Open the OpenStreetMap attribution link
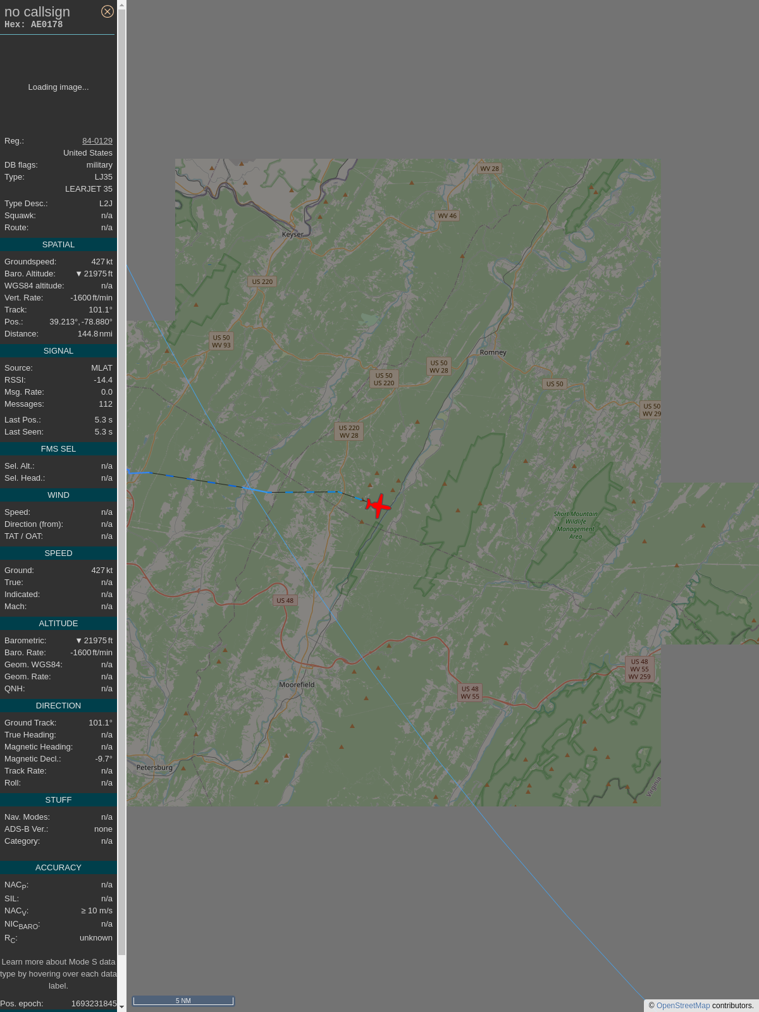 point(682,1006)
